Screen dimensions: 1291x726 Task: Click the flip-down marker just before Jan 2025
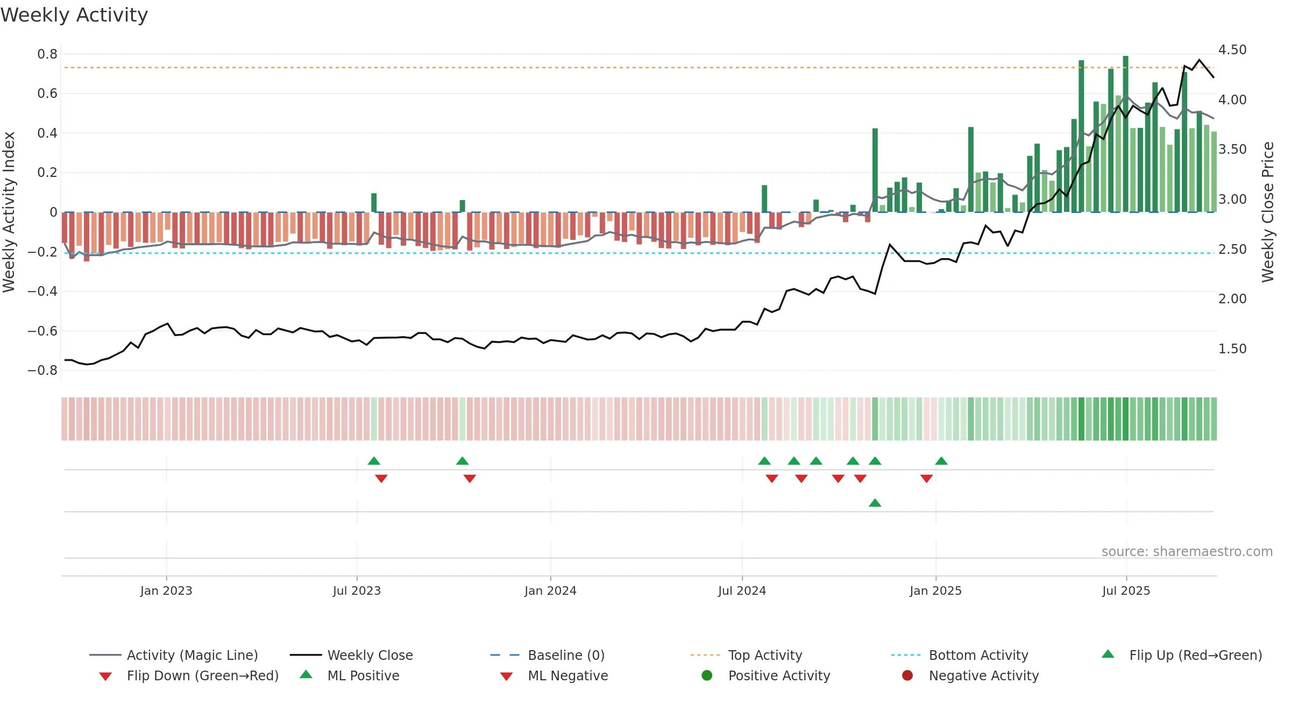pos(926,479)
